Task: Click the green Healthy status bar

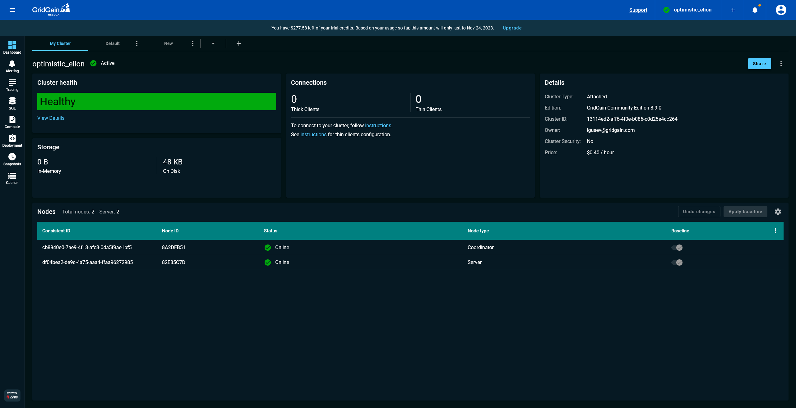Action: tap(157, 101)
